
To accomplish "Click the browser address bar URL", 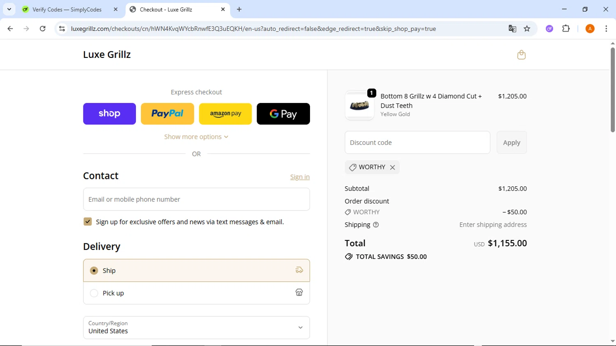I will pos(253,29).
